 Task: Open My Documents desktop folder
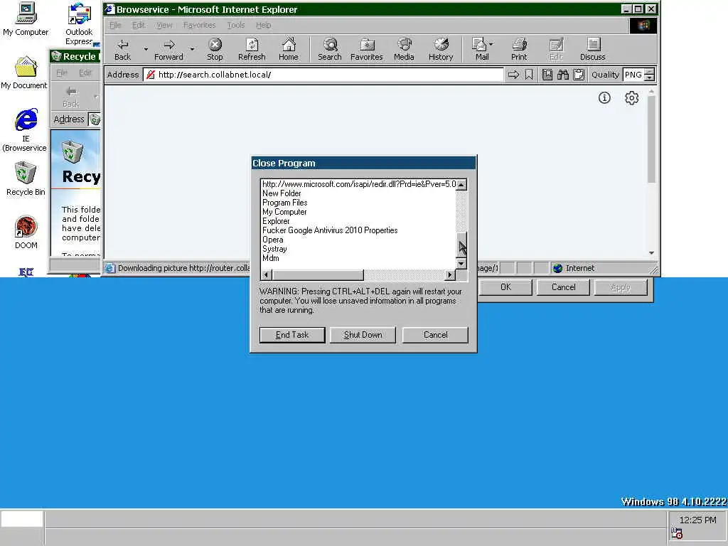click(x=24, y=73)
